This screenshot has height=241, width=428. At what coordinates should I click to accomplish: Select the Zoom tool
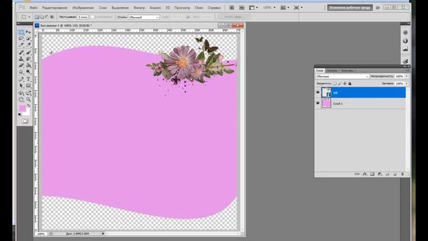pyautogui.click(x=28, y=100)
